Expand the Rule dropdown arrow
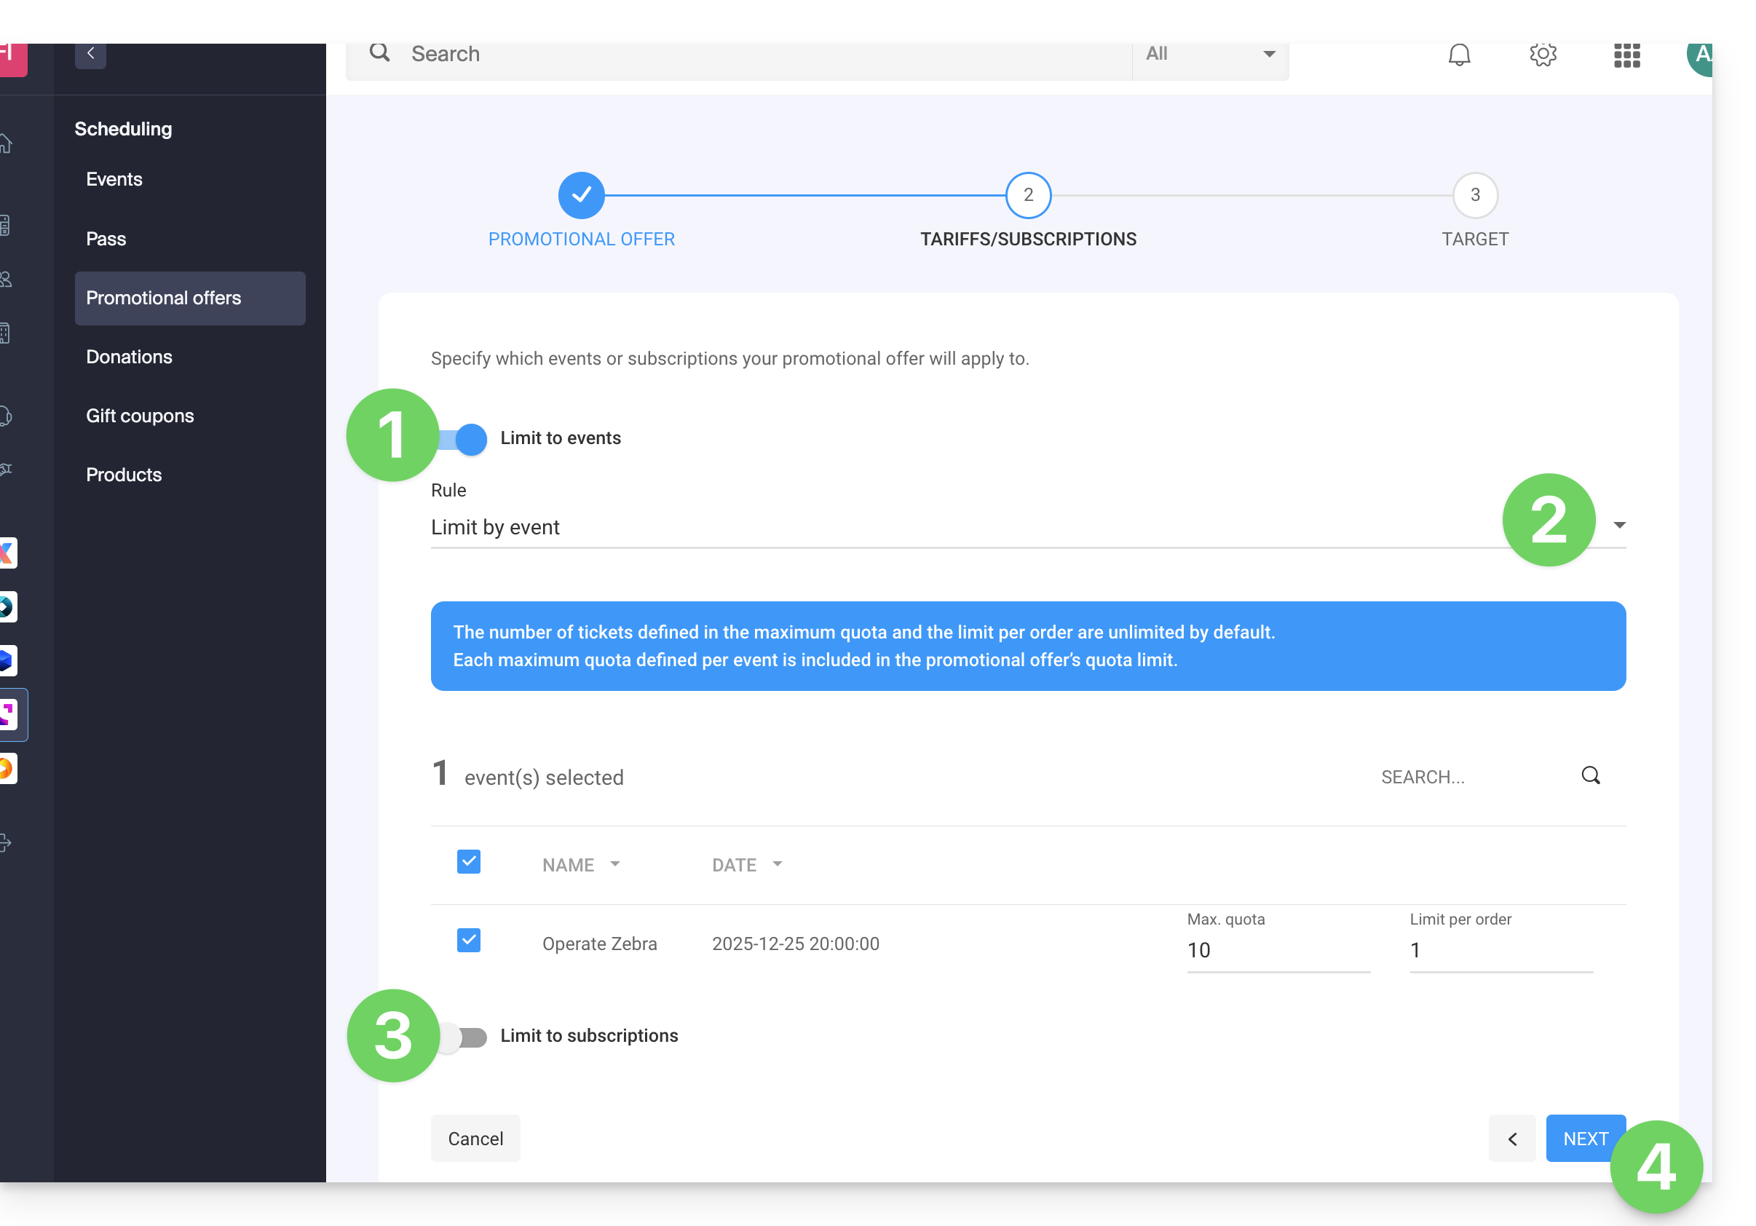The width and height of the screenshot is (1756, 1226). tap(1619, 526)
